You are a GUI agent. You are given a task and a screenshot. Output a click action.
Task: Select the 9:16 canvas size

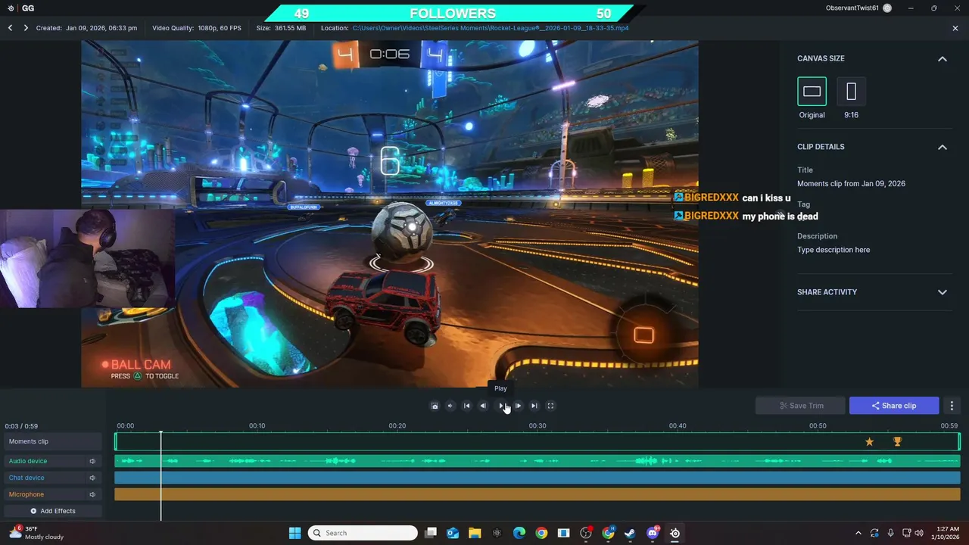pyautogui.click(x=851, y=92)
